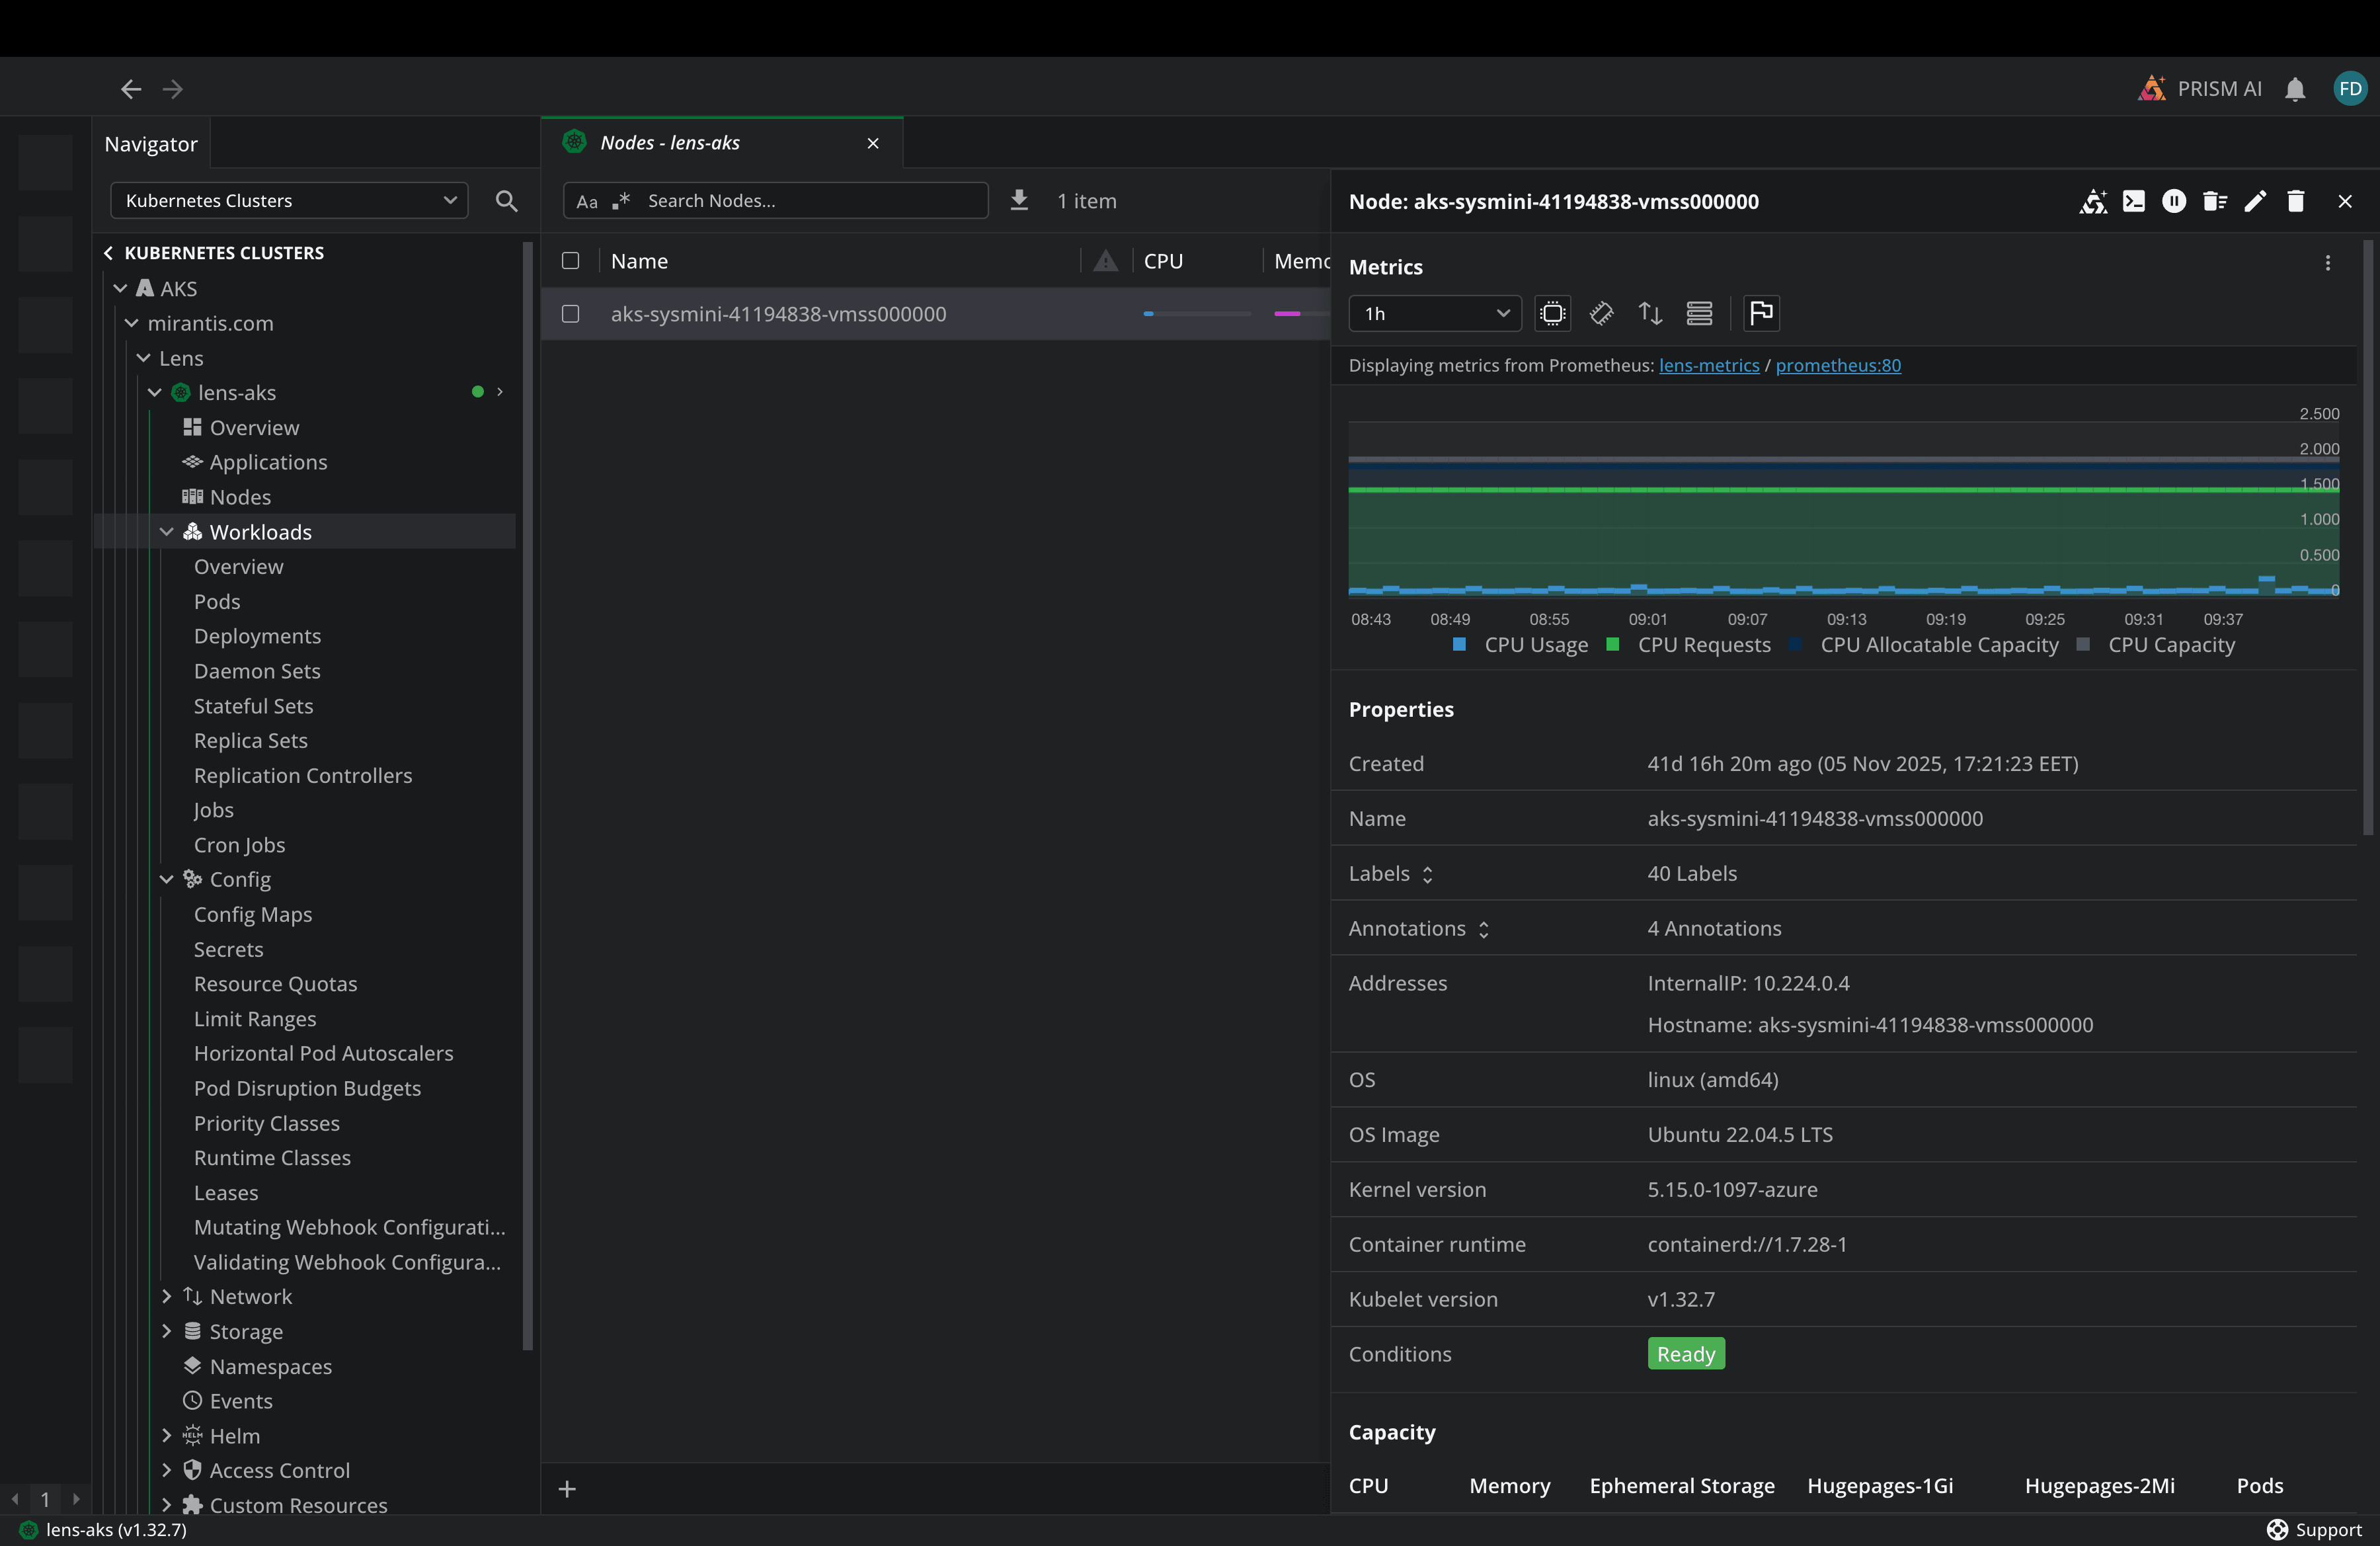Open the prometheus:80 link
Screen dimensions: 2380x1546
(1838, 365)
